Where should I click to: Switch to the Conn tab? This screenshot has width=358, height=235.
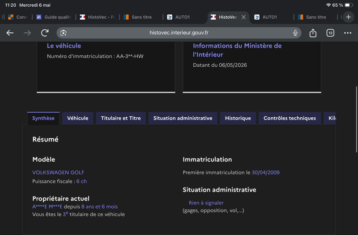pos(18,17)
